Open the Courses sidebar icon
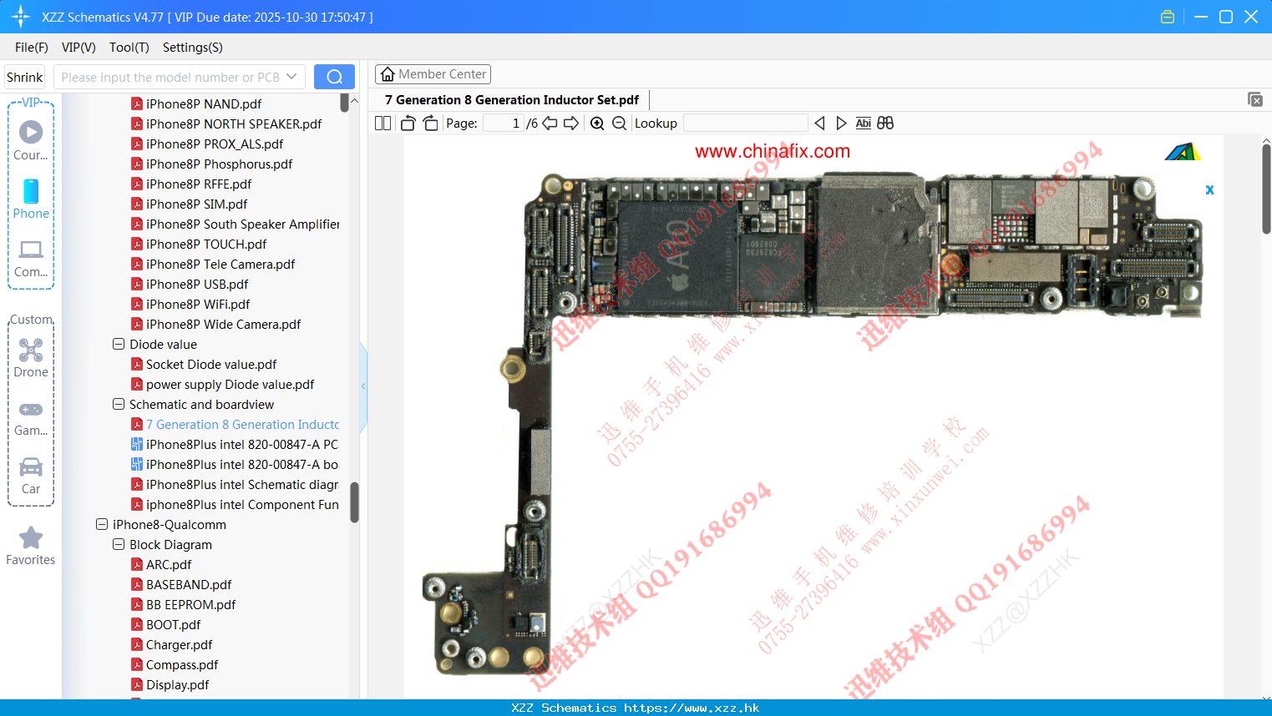The width and height of the screenshot is (1272, 716). coord(31,139)
